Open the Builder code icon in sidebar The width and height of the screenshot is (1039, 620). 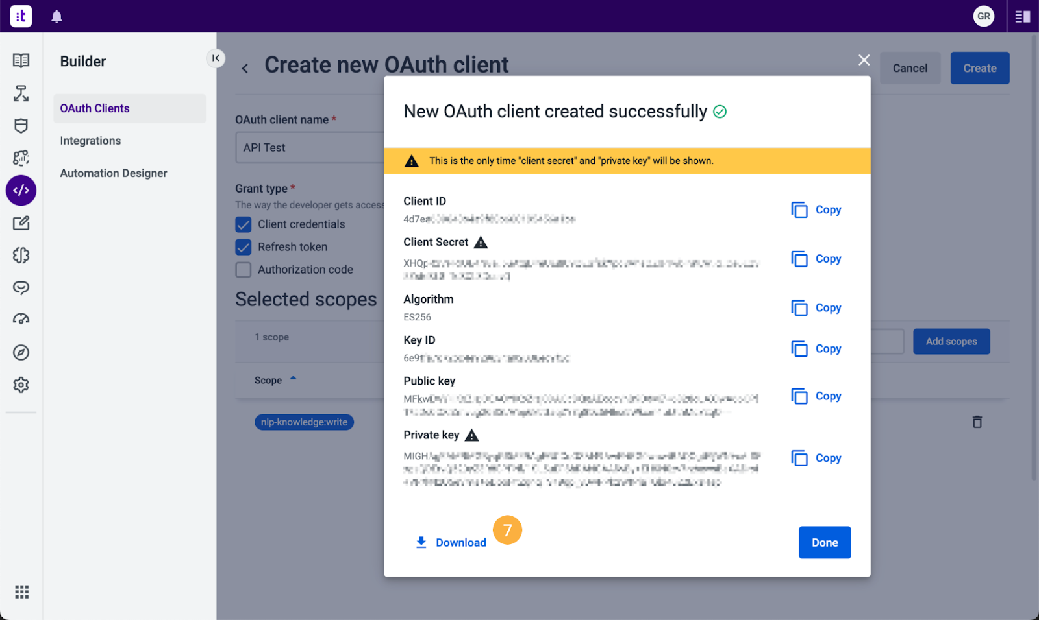pos(21,191)
